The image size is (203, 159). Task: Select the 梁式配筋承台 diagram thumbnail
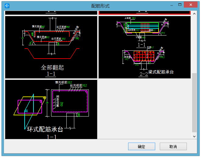pyautogui.click(x=145, y=47)
